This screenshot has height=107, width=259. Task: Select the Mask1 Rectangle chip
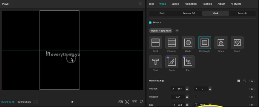pos(161,31)
